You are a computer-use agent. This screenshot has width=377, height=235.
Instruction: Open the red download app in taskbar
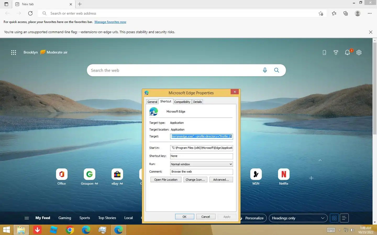37,230
